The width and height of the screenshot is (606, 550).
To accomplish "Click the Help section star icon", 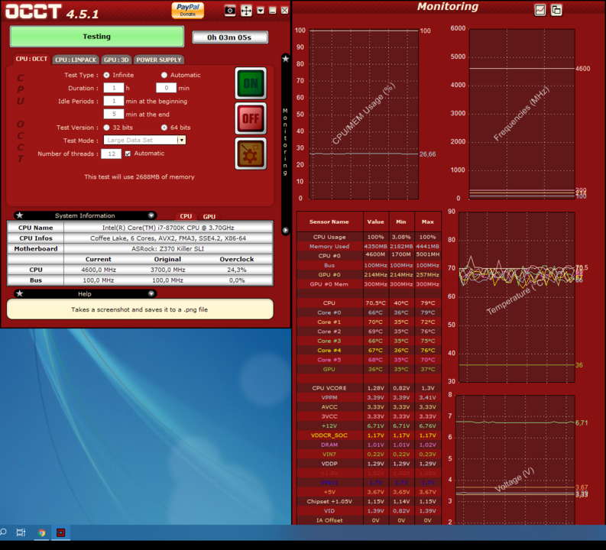I will coord(20,294).
